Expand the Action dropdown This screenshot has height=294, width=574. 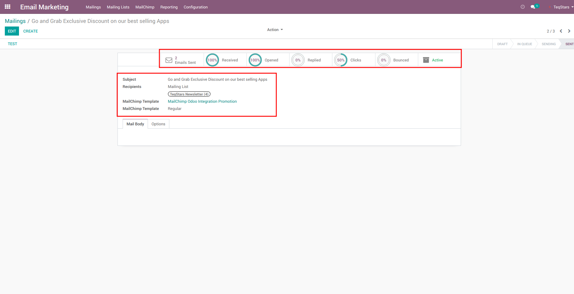(275, 30)
